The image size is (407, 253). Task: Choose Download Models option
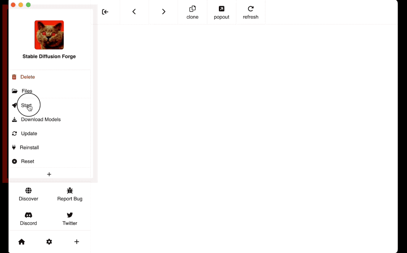41,119
